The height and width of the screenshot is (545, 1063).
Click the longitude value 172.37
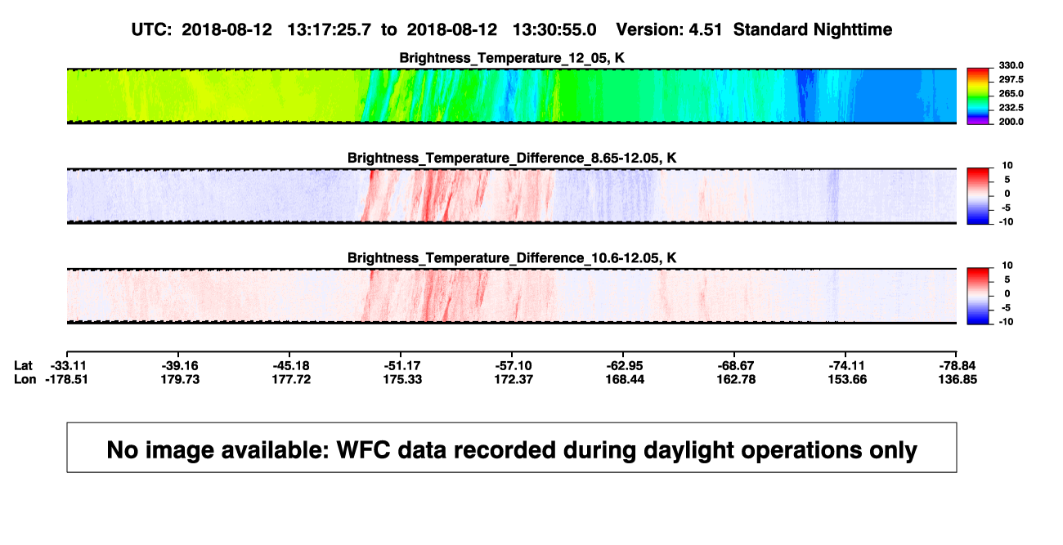coord(513,380)
